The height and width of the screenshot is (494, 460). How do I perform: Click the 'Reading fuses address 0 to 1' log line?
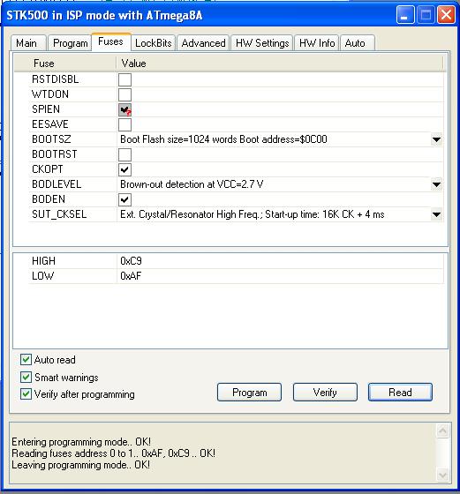[114, 453]
